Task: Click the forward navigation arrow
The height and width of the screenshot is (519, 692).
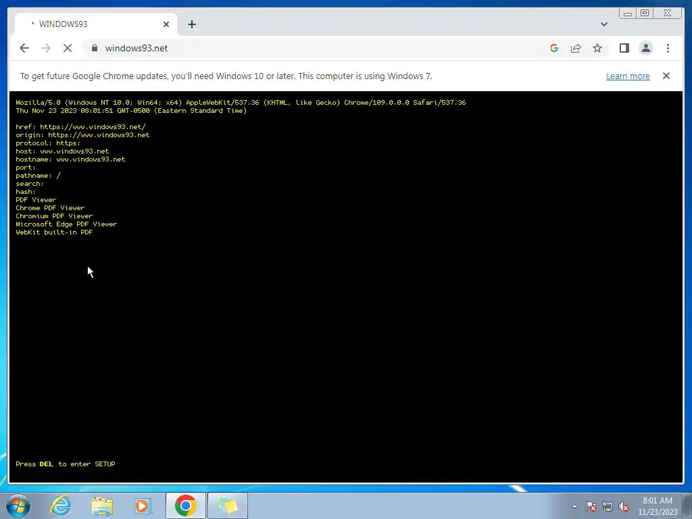Action: click(x=46, y=48)
